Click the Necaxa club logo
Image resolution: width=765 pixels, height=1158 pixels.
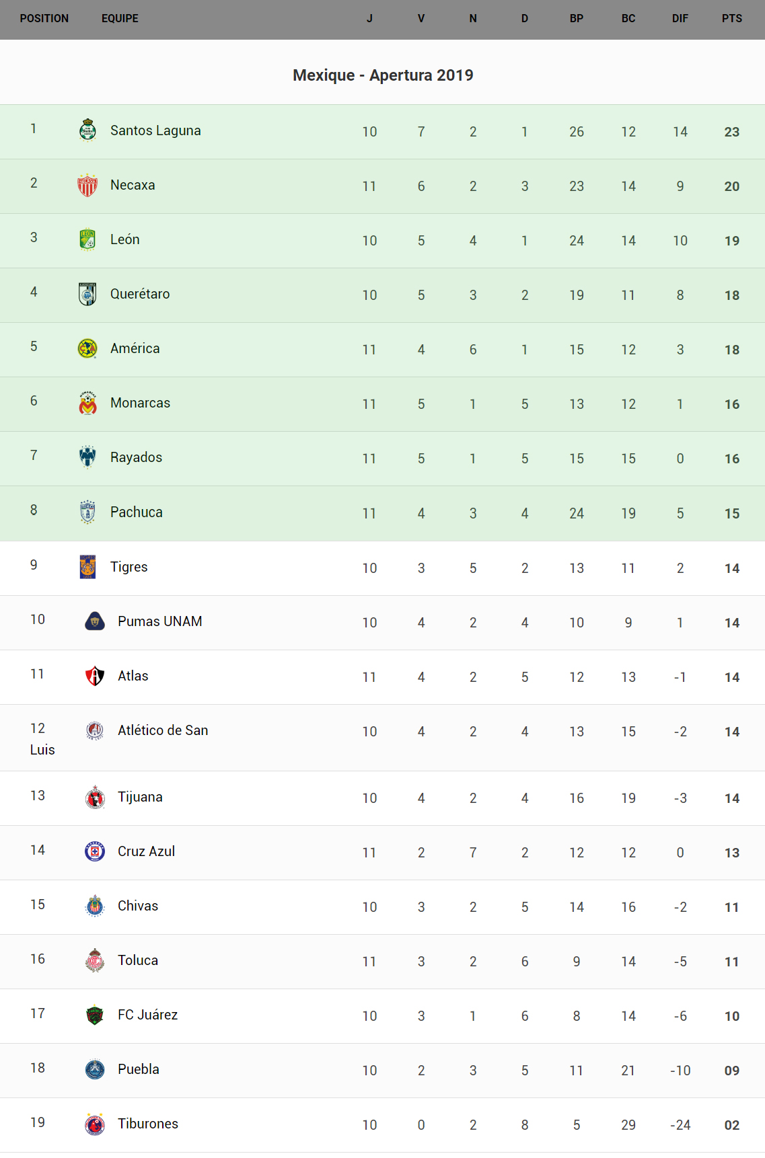click(87, 185)
